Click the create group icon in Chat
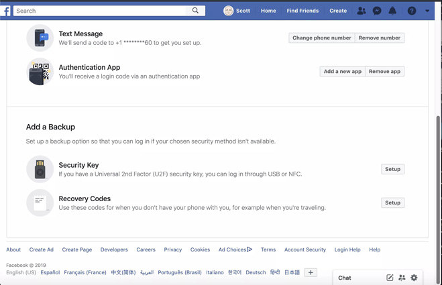The width and height of the screenshot is (442, 285). 402,278
